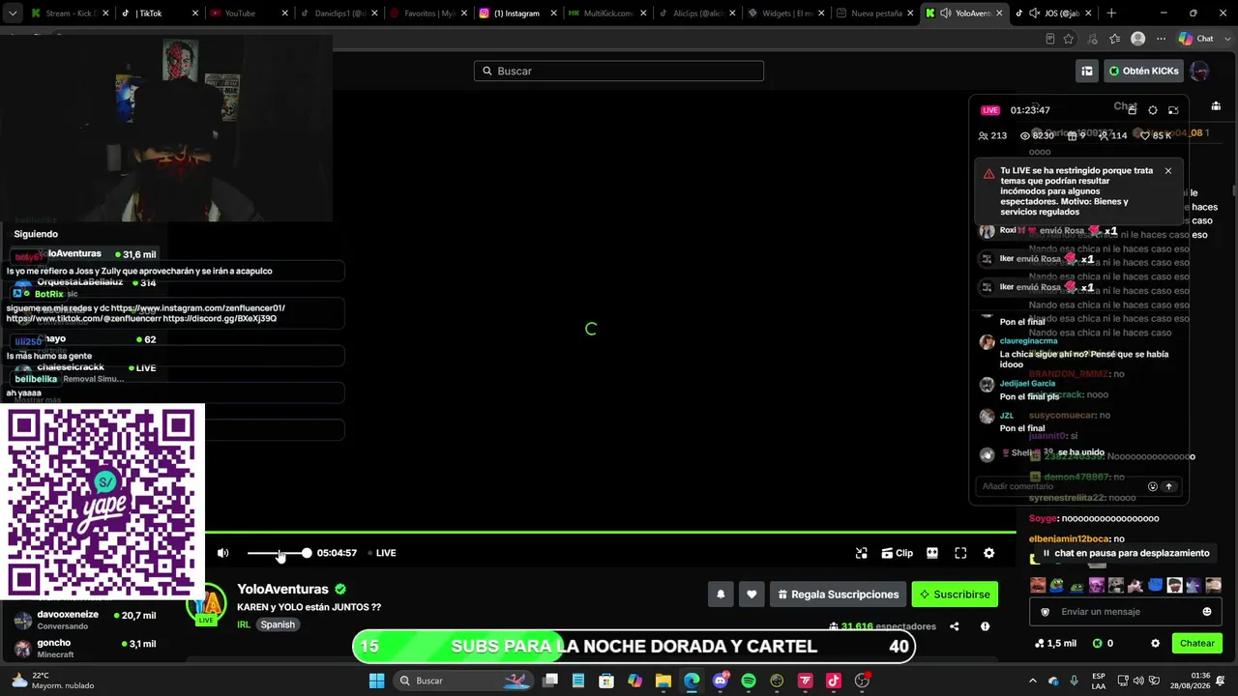
Task: Open Copilot Chat in browser toolbar
Action: point(1195,39)
